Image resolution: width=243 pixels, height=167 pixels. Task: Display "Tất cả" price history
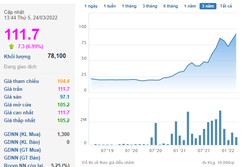[x=226, y=6]
